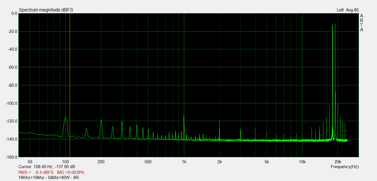Click the '-60.0' dB axis label

pyautogui.click(x=13, y=67)
